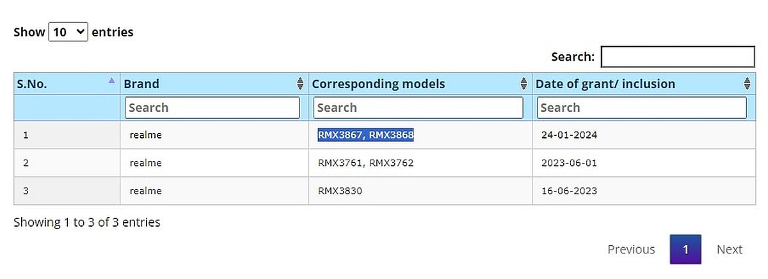Image resolution: width=768 pixels, height=279 pixels.
Task: Click the Corresponding models column header
Action: [x=378, y=84]
